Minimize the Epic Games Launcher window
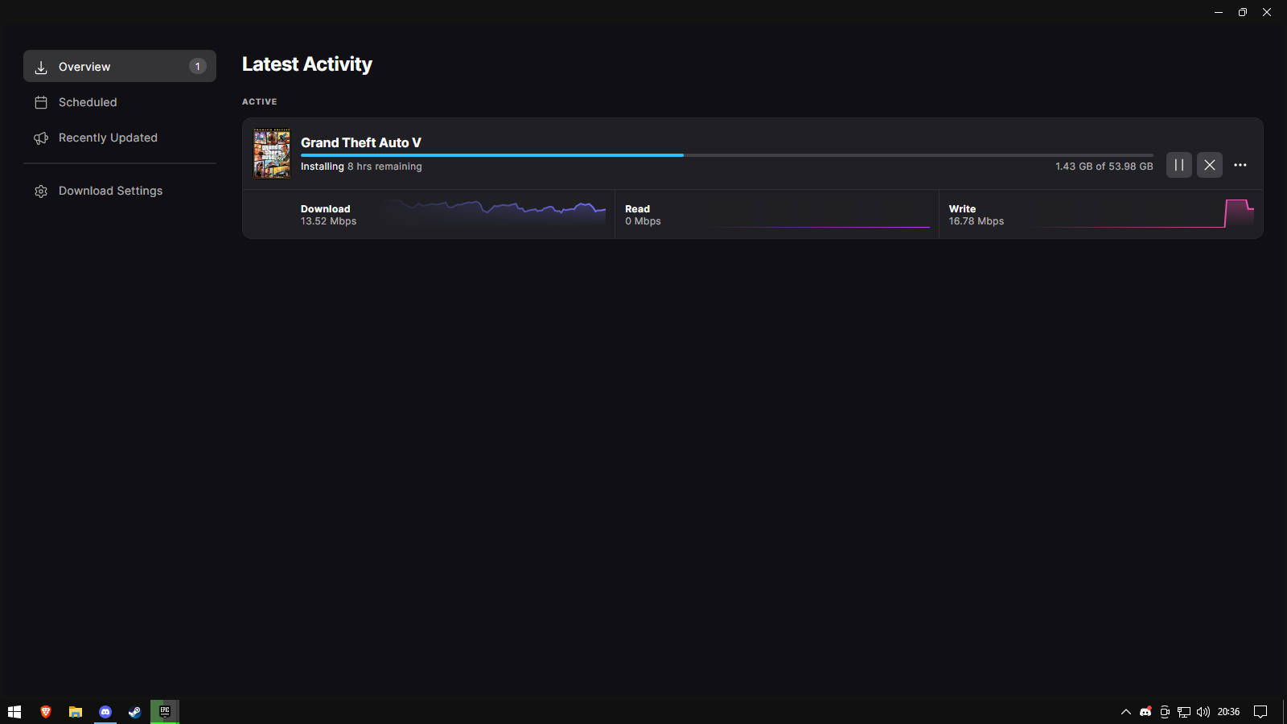The image size is (1287, 724). [1219, 12]
